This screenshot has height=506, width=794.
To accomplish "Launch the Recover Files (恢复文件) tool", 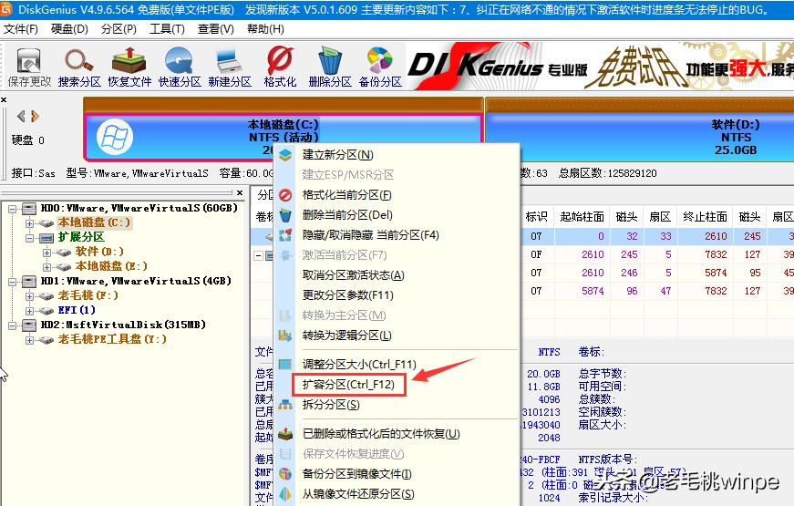I will pos(129,67).
